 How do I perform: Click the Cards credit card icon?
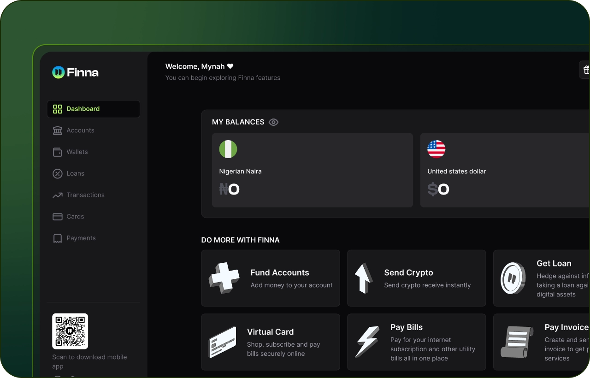coord(58,217)
